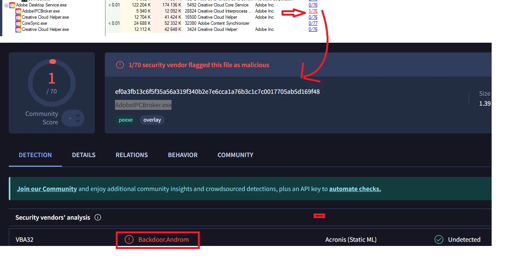This screenshot has width=505, height=257.
Task: Click the AdobeIPCBroker.exe process icon
Action: pos(18,11)
